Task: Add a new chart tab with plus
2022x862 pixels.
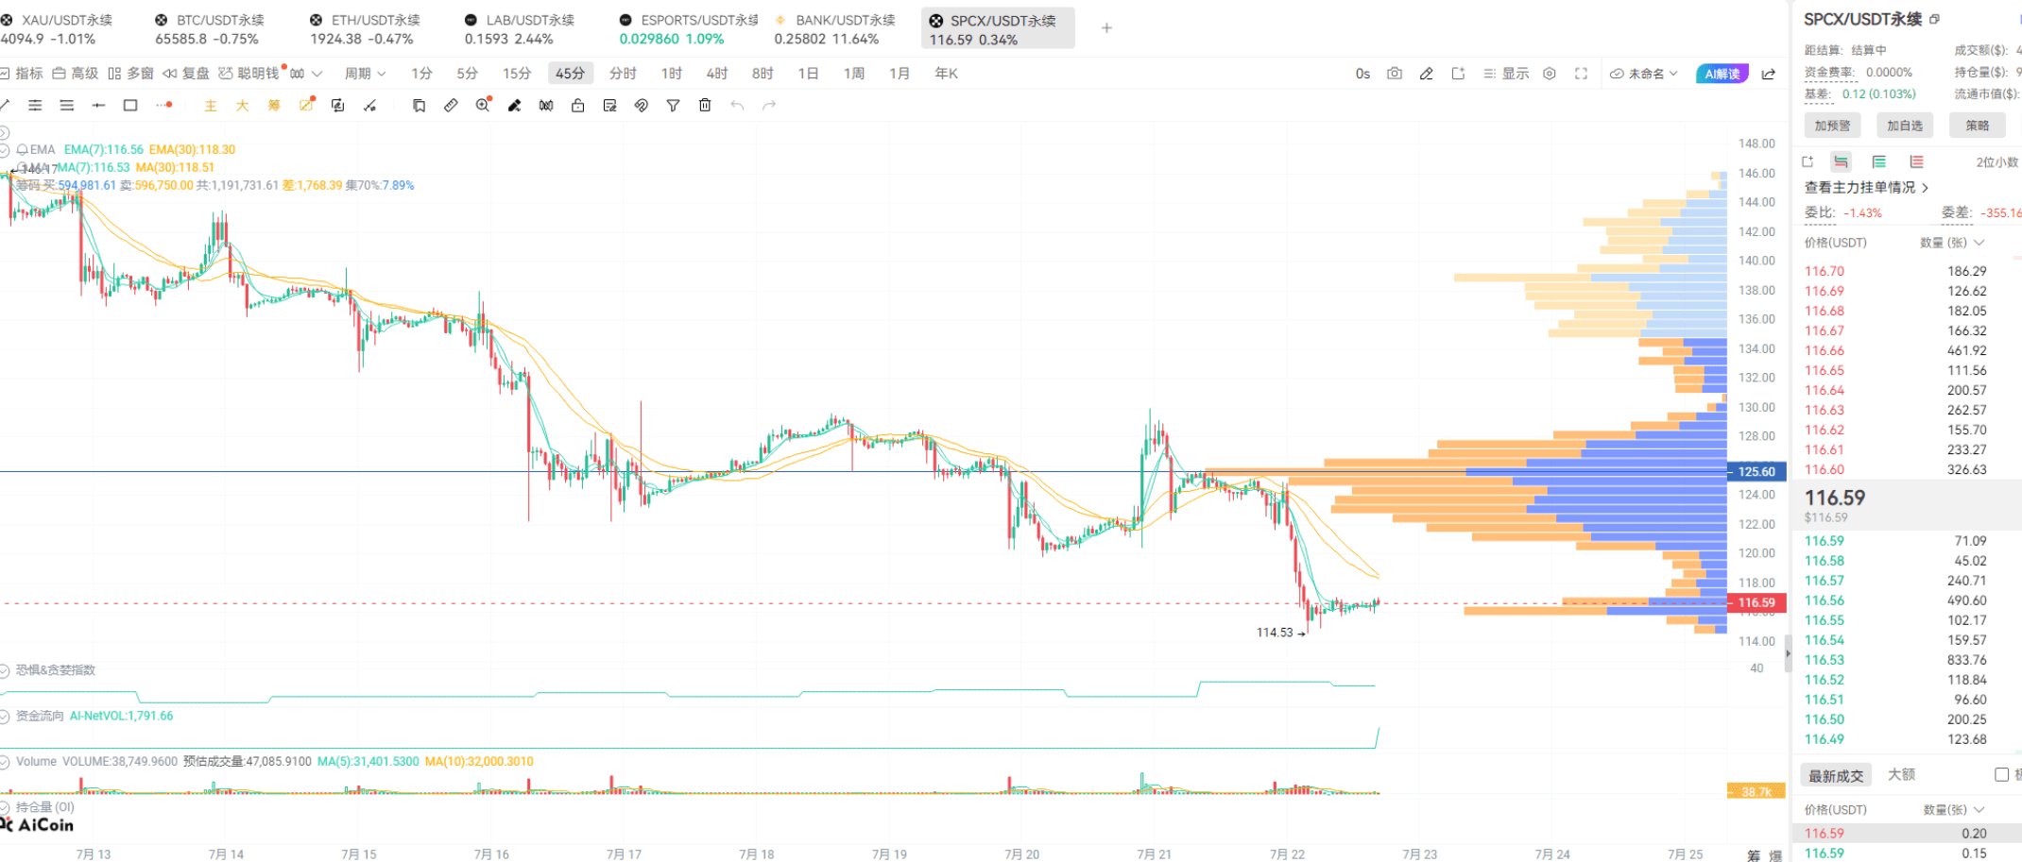Action: (x=1106, y=28)
